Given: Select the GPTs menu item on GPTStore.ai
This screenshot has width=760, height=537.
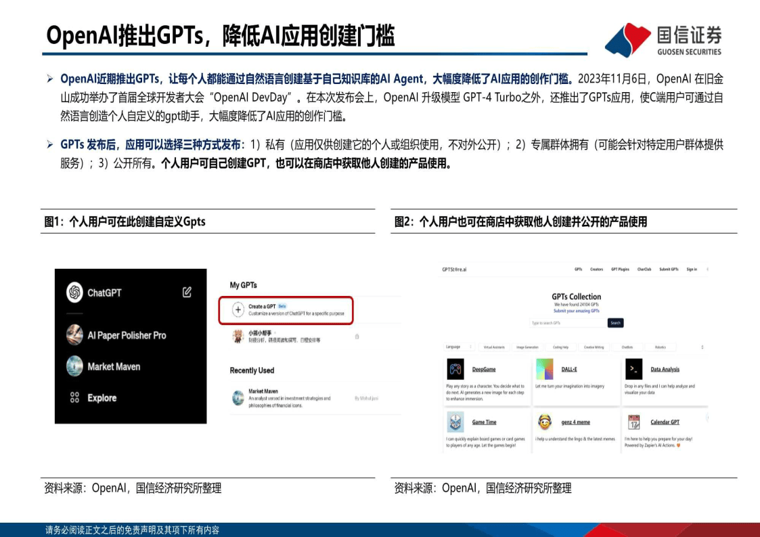Looking at the screenshot, I should [578, 270].
